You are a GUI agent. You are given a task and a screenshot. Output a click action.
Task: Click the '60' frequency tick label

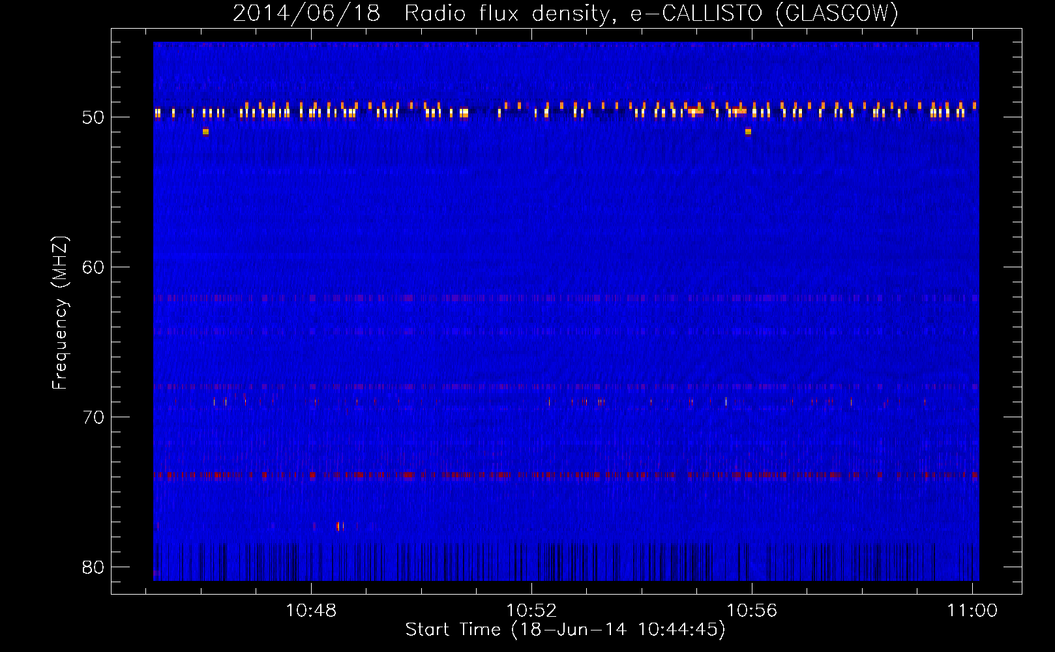coord(93,267)
